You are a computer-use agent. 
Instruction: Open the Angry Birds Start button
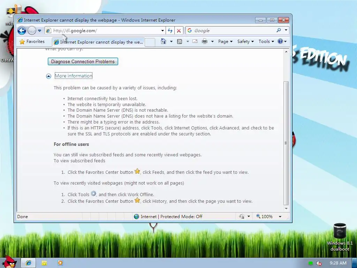[x=9, y=262]
